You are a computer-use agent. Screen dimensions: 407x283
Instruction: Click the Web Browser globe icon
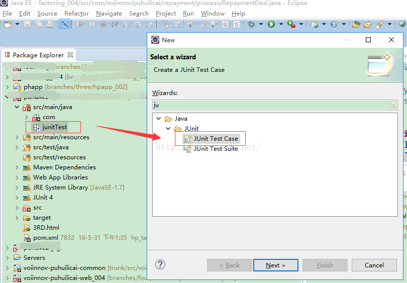(402, 24)
